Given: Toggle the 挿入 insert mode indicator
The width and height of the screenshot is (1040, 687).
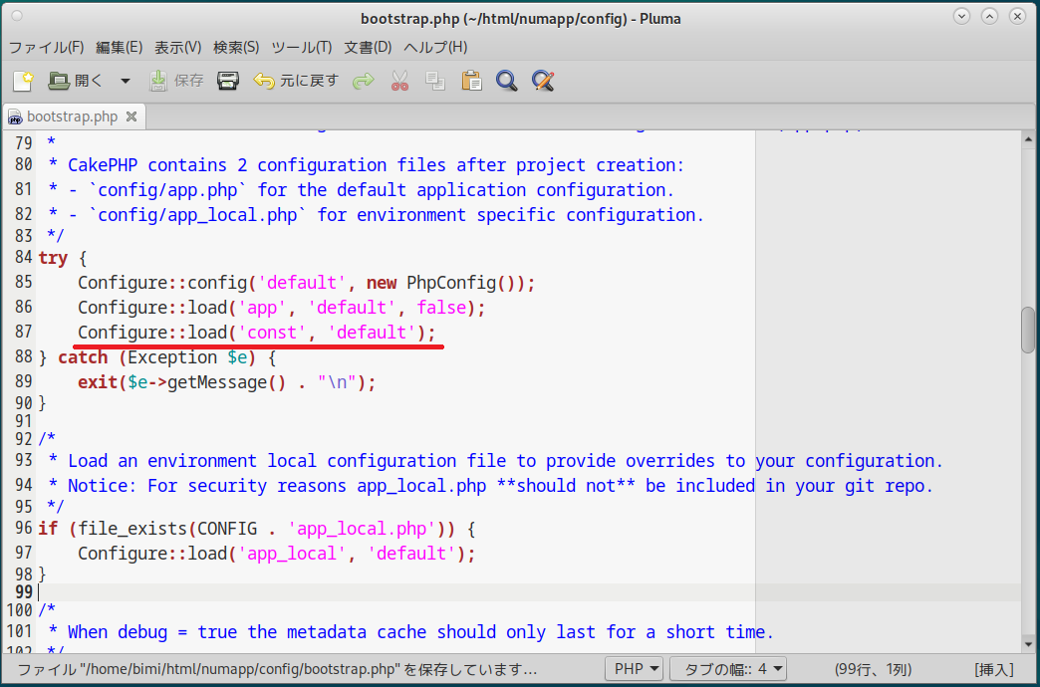Looking at the screenshot, I should (993, 669).
